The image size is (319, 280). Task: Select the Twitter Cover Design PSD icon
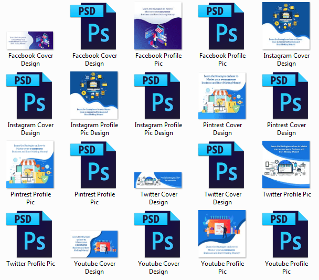coord(221,165)
